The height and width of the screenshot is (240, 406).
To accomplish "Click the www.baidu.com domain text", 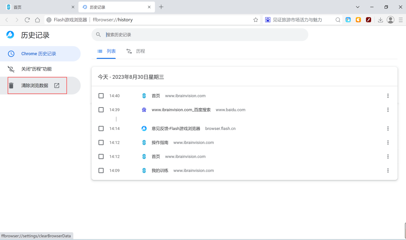I will [x=230, y=110].
